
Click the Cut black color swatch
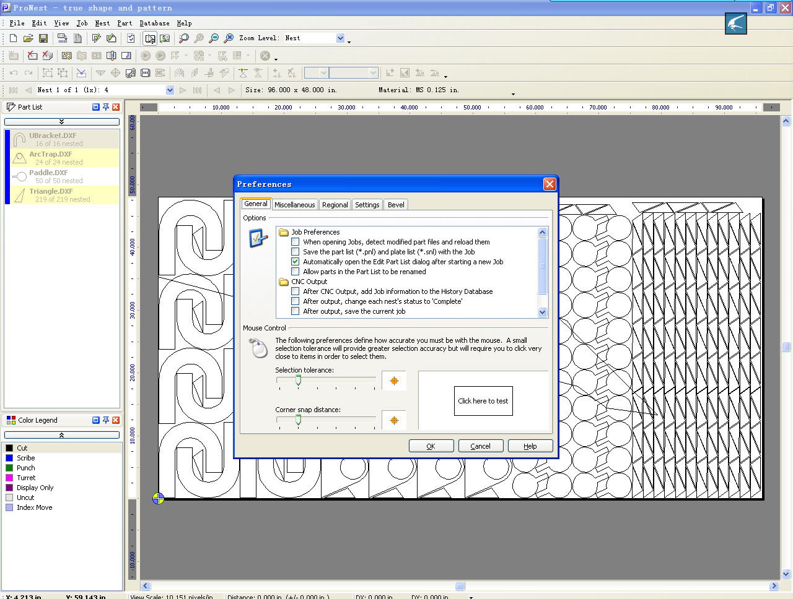pos(9,448)
